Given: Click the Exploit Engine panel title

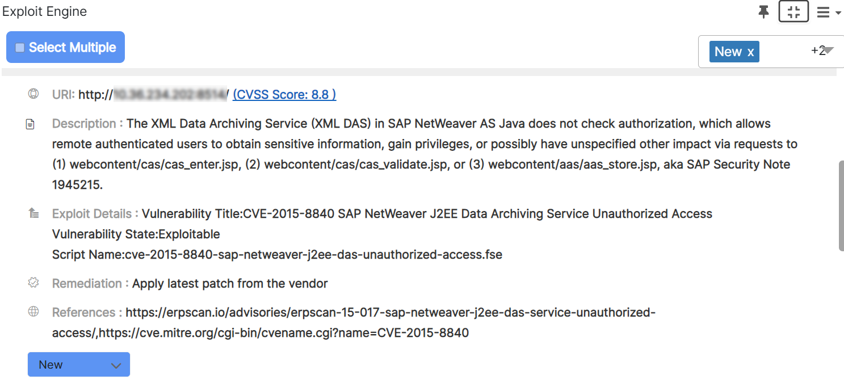Looking at the screenshot, I should [x=45, y=11].
